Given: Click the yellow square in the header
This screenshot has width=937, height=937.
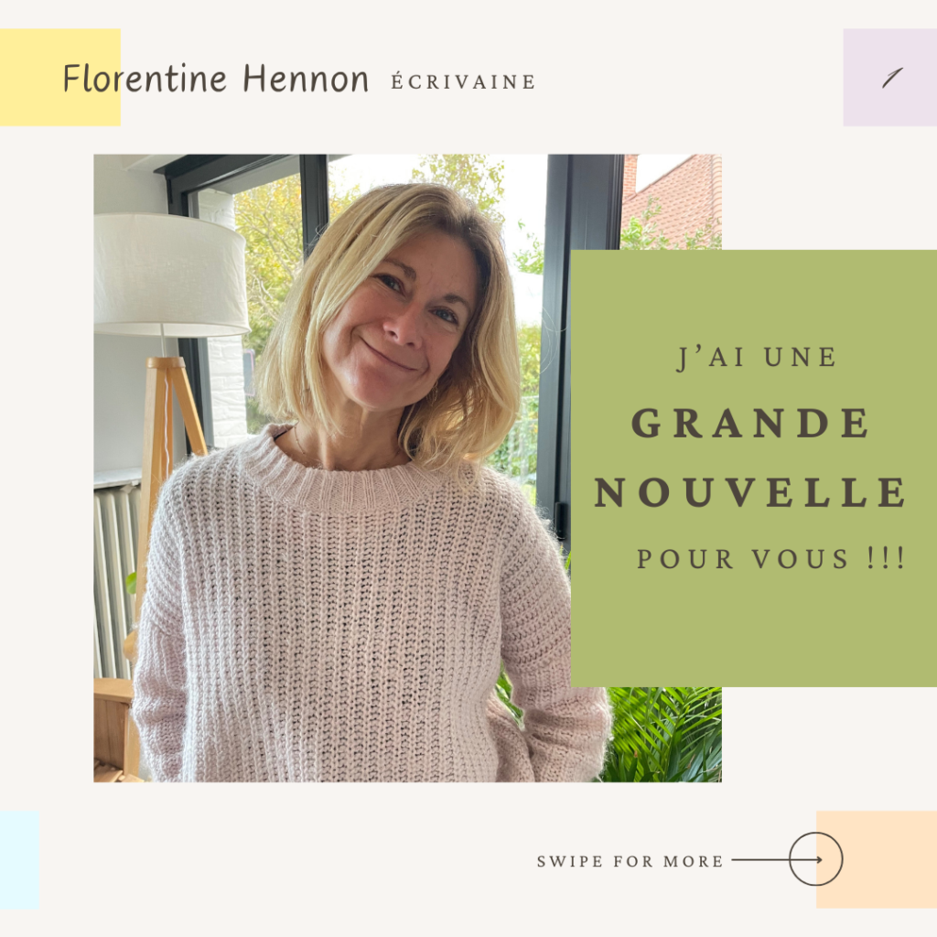Looking at the screenshot, I should pos(59,77).
